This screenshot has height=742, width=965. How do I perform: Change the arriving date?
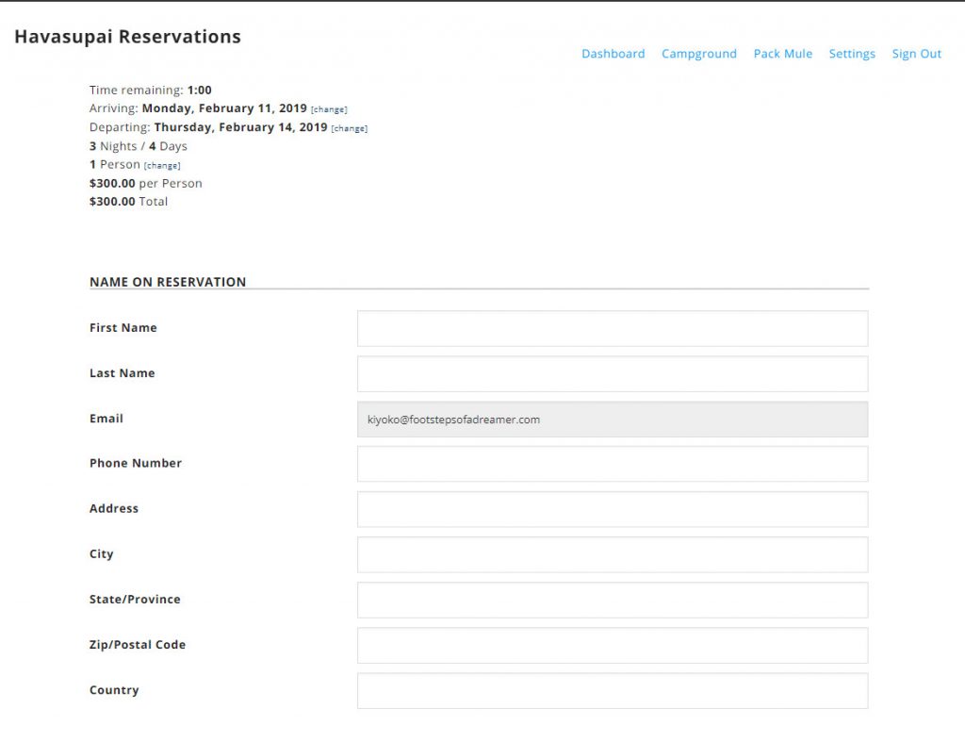[x=329, y=109]
